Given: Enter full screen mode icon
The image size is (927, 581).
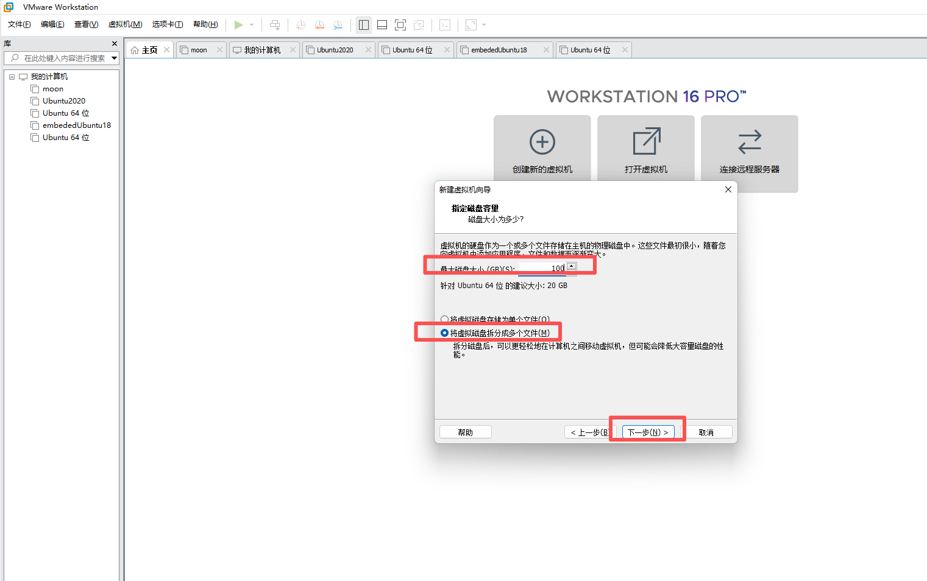Looking at the screenshot, I should point(400,25).
